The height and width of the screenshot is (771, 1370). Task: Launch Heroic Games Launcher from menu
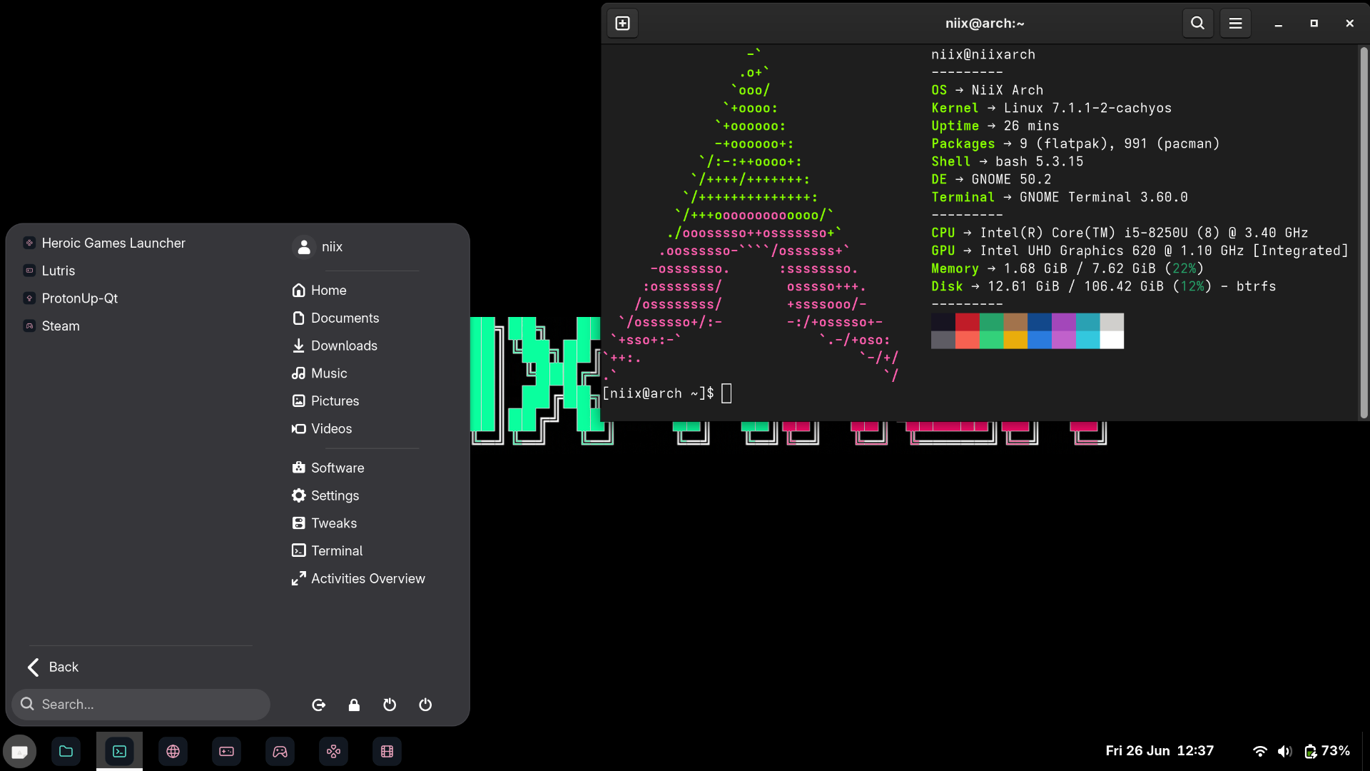click(x=104, y=243)
